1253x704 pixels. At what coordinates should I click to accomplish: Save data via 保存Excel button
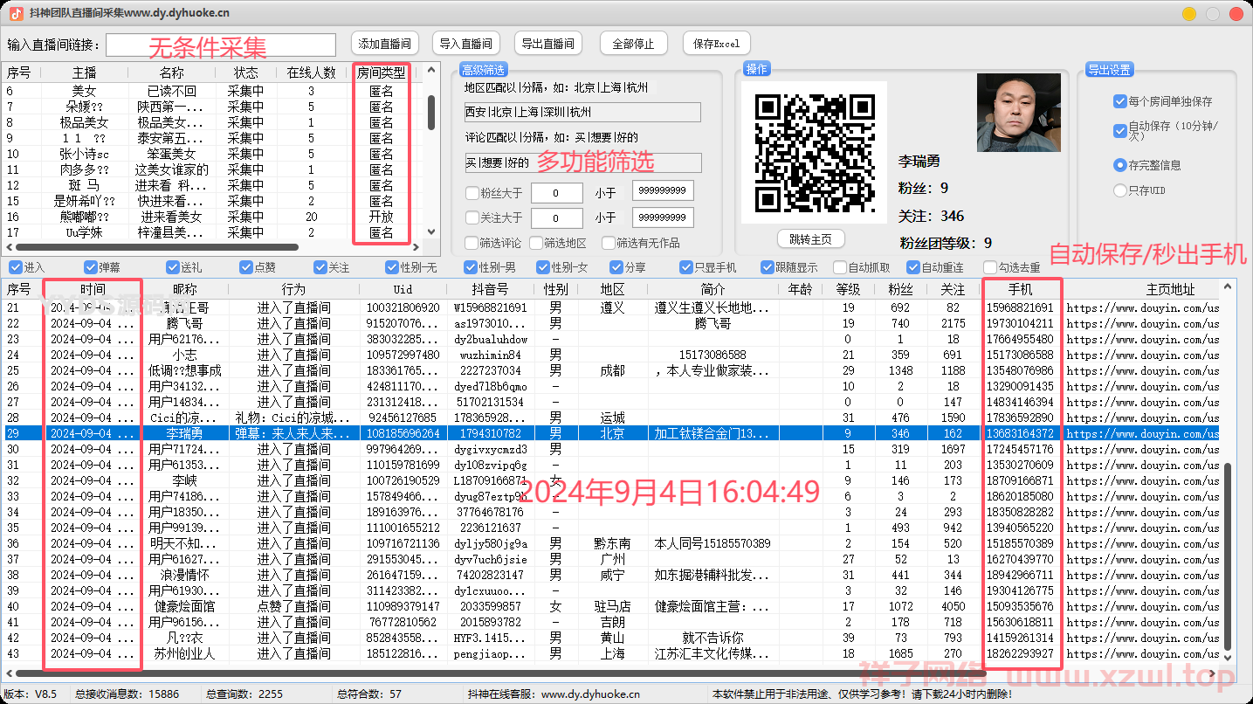pyautogui.click(x=716, y=44)
